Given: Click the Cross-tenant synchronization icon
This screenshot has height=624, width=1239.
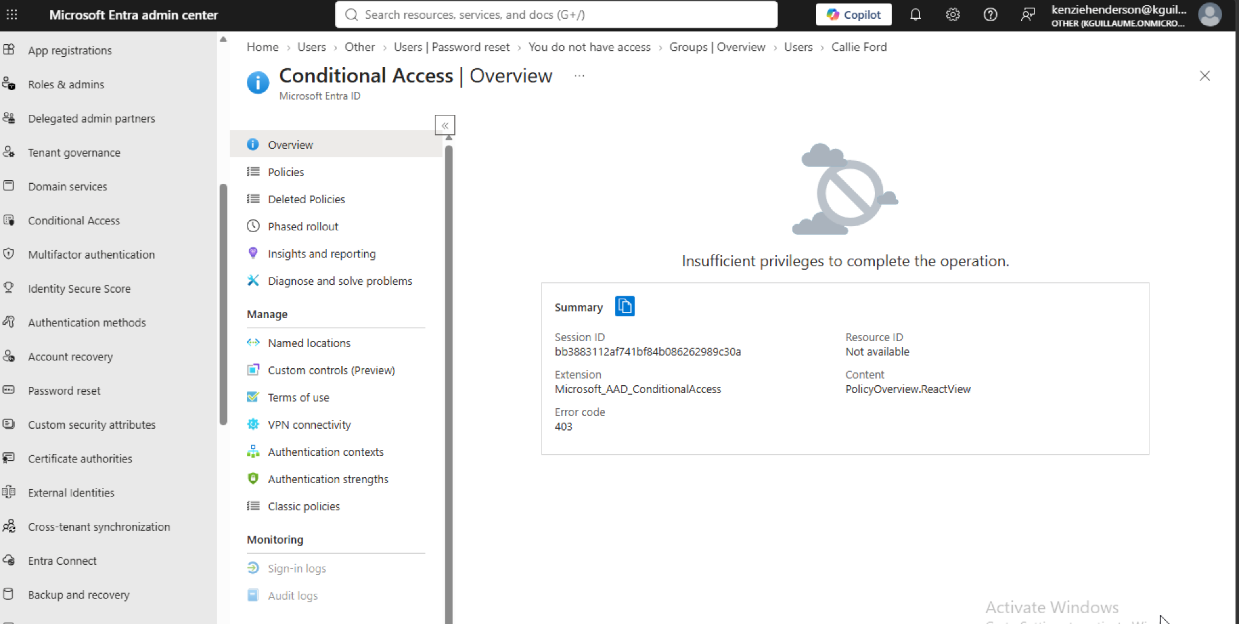Looking at the screenshot, I should coord(9,526).
